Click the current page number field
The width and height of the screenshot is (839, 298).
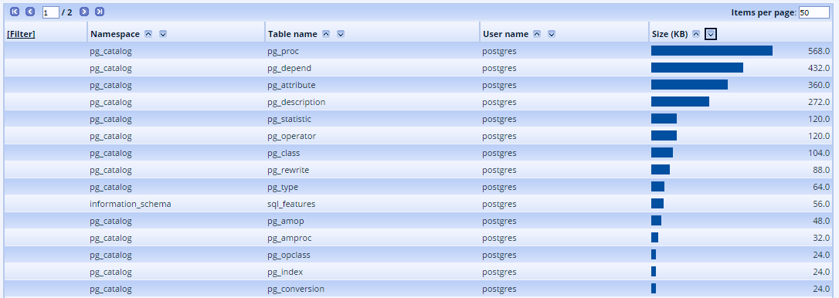(51, 12)
